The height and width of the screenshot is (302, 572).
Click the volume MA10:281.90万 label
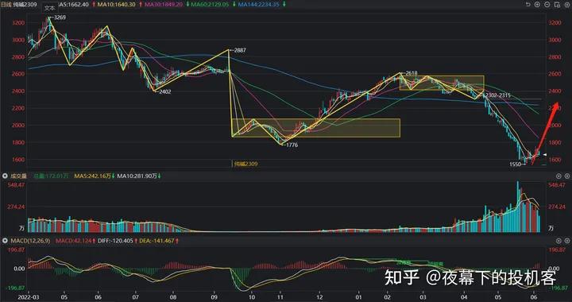click(x=137, y=176)
